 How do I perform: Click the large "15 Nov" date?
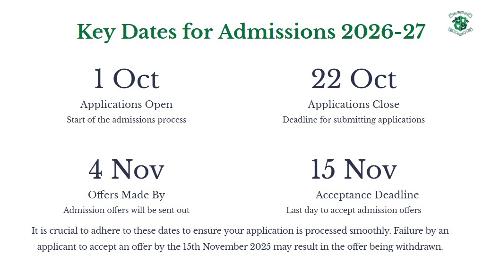[x=354, y=170]
